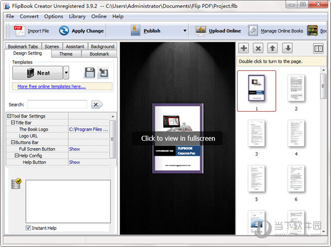Screen dimensions: 331x247
Task: Open the Bookcase shelf icon
Action: (312, 31)
